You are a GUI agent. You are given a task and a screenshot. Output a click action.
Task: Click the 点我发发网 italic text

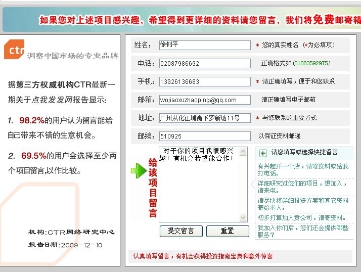[52, 100]
